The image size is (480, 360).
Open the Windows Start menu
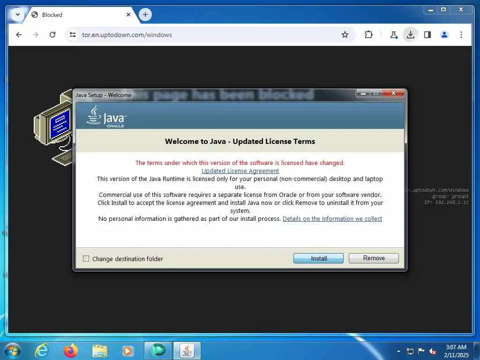click(13, 351)
